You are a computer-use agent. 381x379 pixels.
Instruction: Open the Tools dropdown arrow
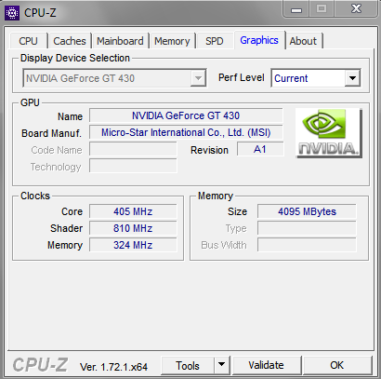pyautogui.click(x=221, y=365)
